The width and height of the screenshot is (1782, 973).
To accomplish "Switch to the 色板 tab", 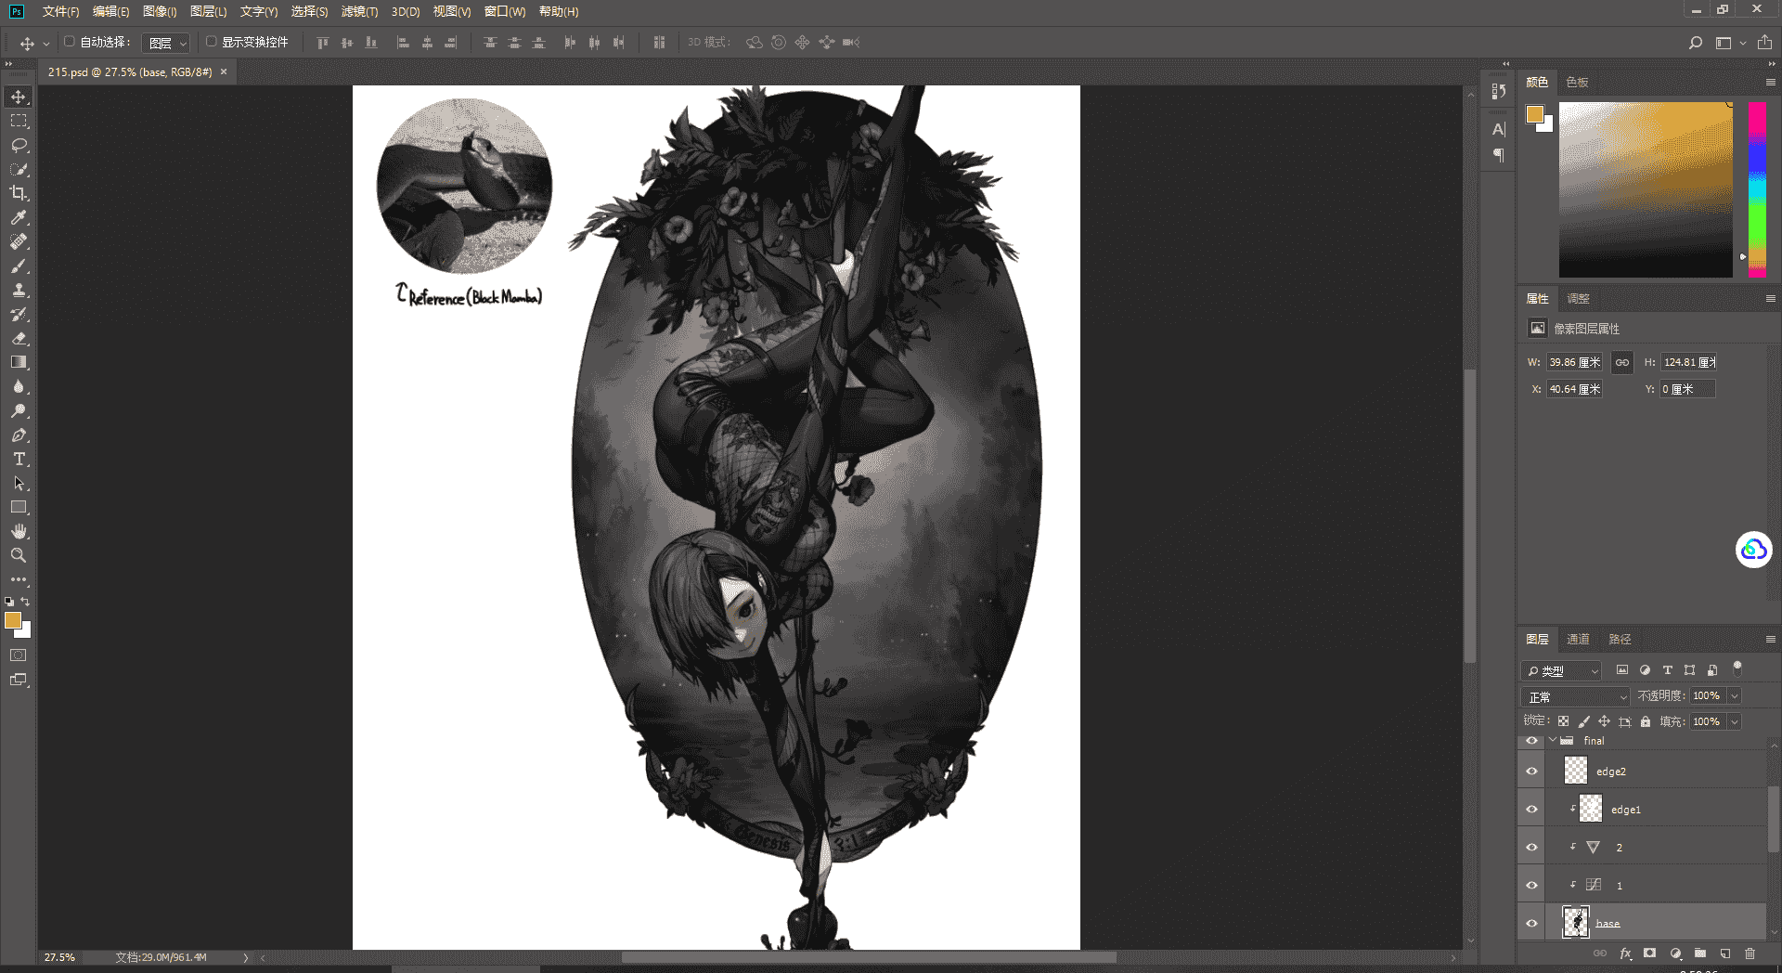I will 1577,82.
